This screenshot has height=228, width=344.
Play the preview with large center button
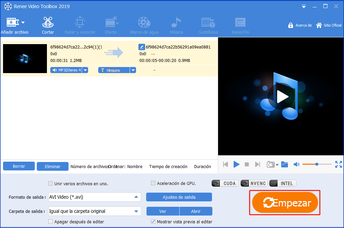click(x=282, y=97)
